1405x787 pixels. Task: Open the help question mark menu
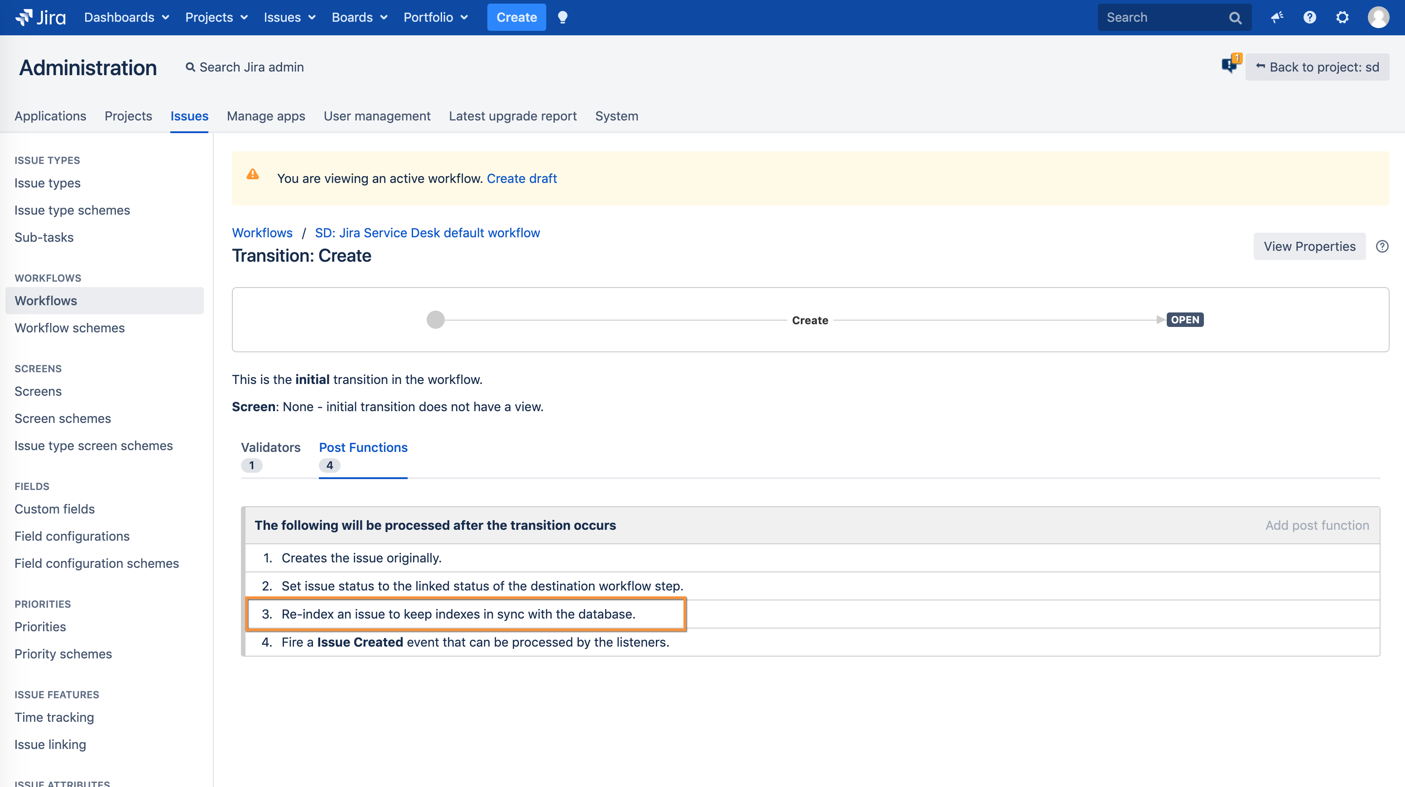(x=1309, y=18)
